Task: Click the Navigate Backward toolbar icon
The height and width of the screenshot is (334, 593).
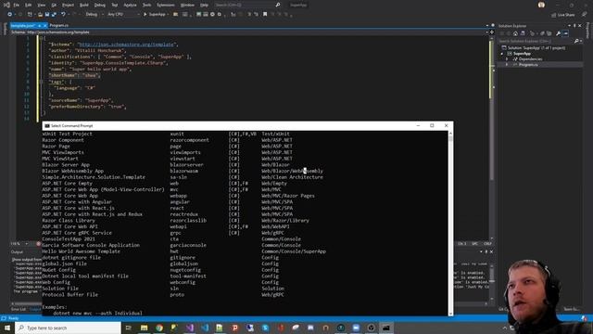Action: 10,15
